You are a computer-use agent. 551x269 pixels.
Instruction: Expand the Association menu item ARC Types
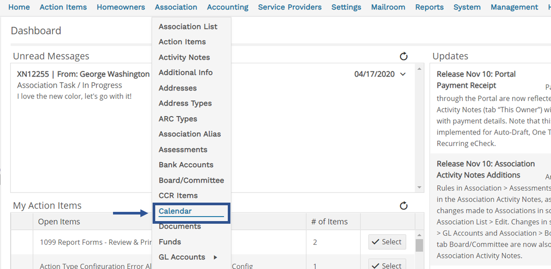[178, 119]
